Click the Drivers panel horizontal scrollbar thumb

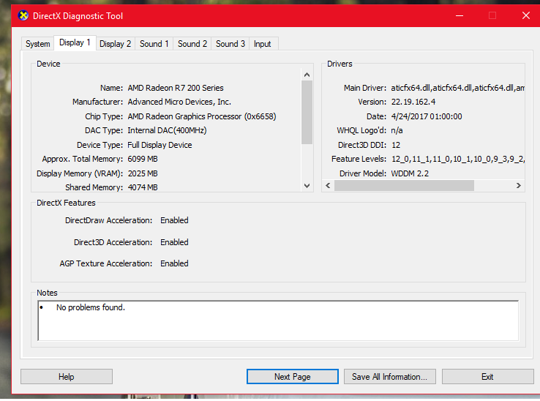(405, 186)
